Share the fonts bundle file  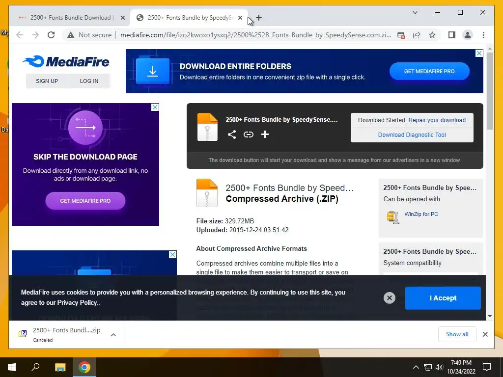click(232, 135)
